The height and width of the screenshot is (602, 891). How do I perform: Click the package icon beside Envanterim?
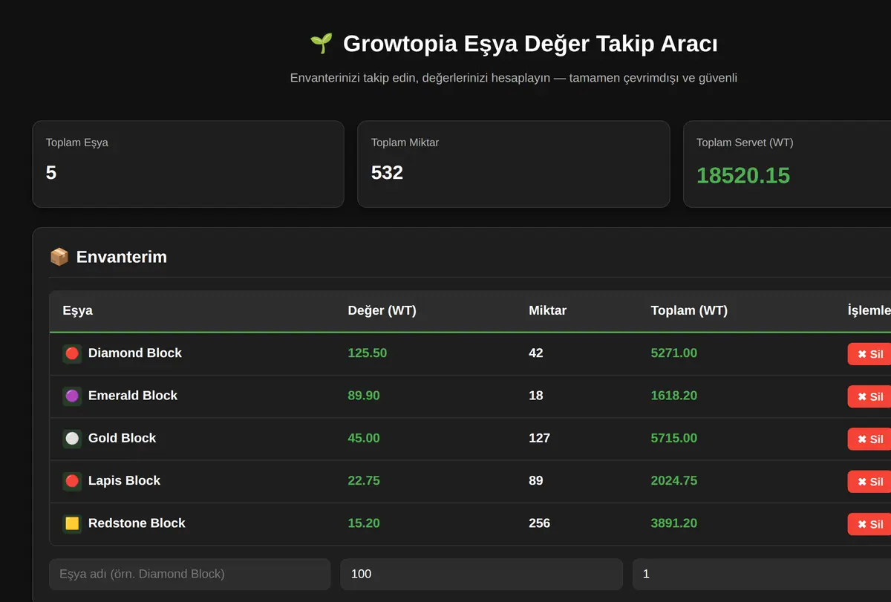click(x=59, y=257)
